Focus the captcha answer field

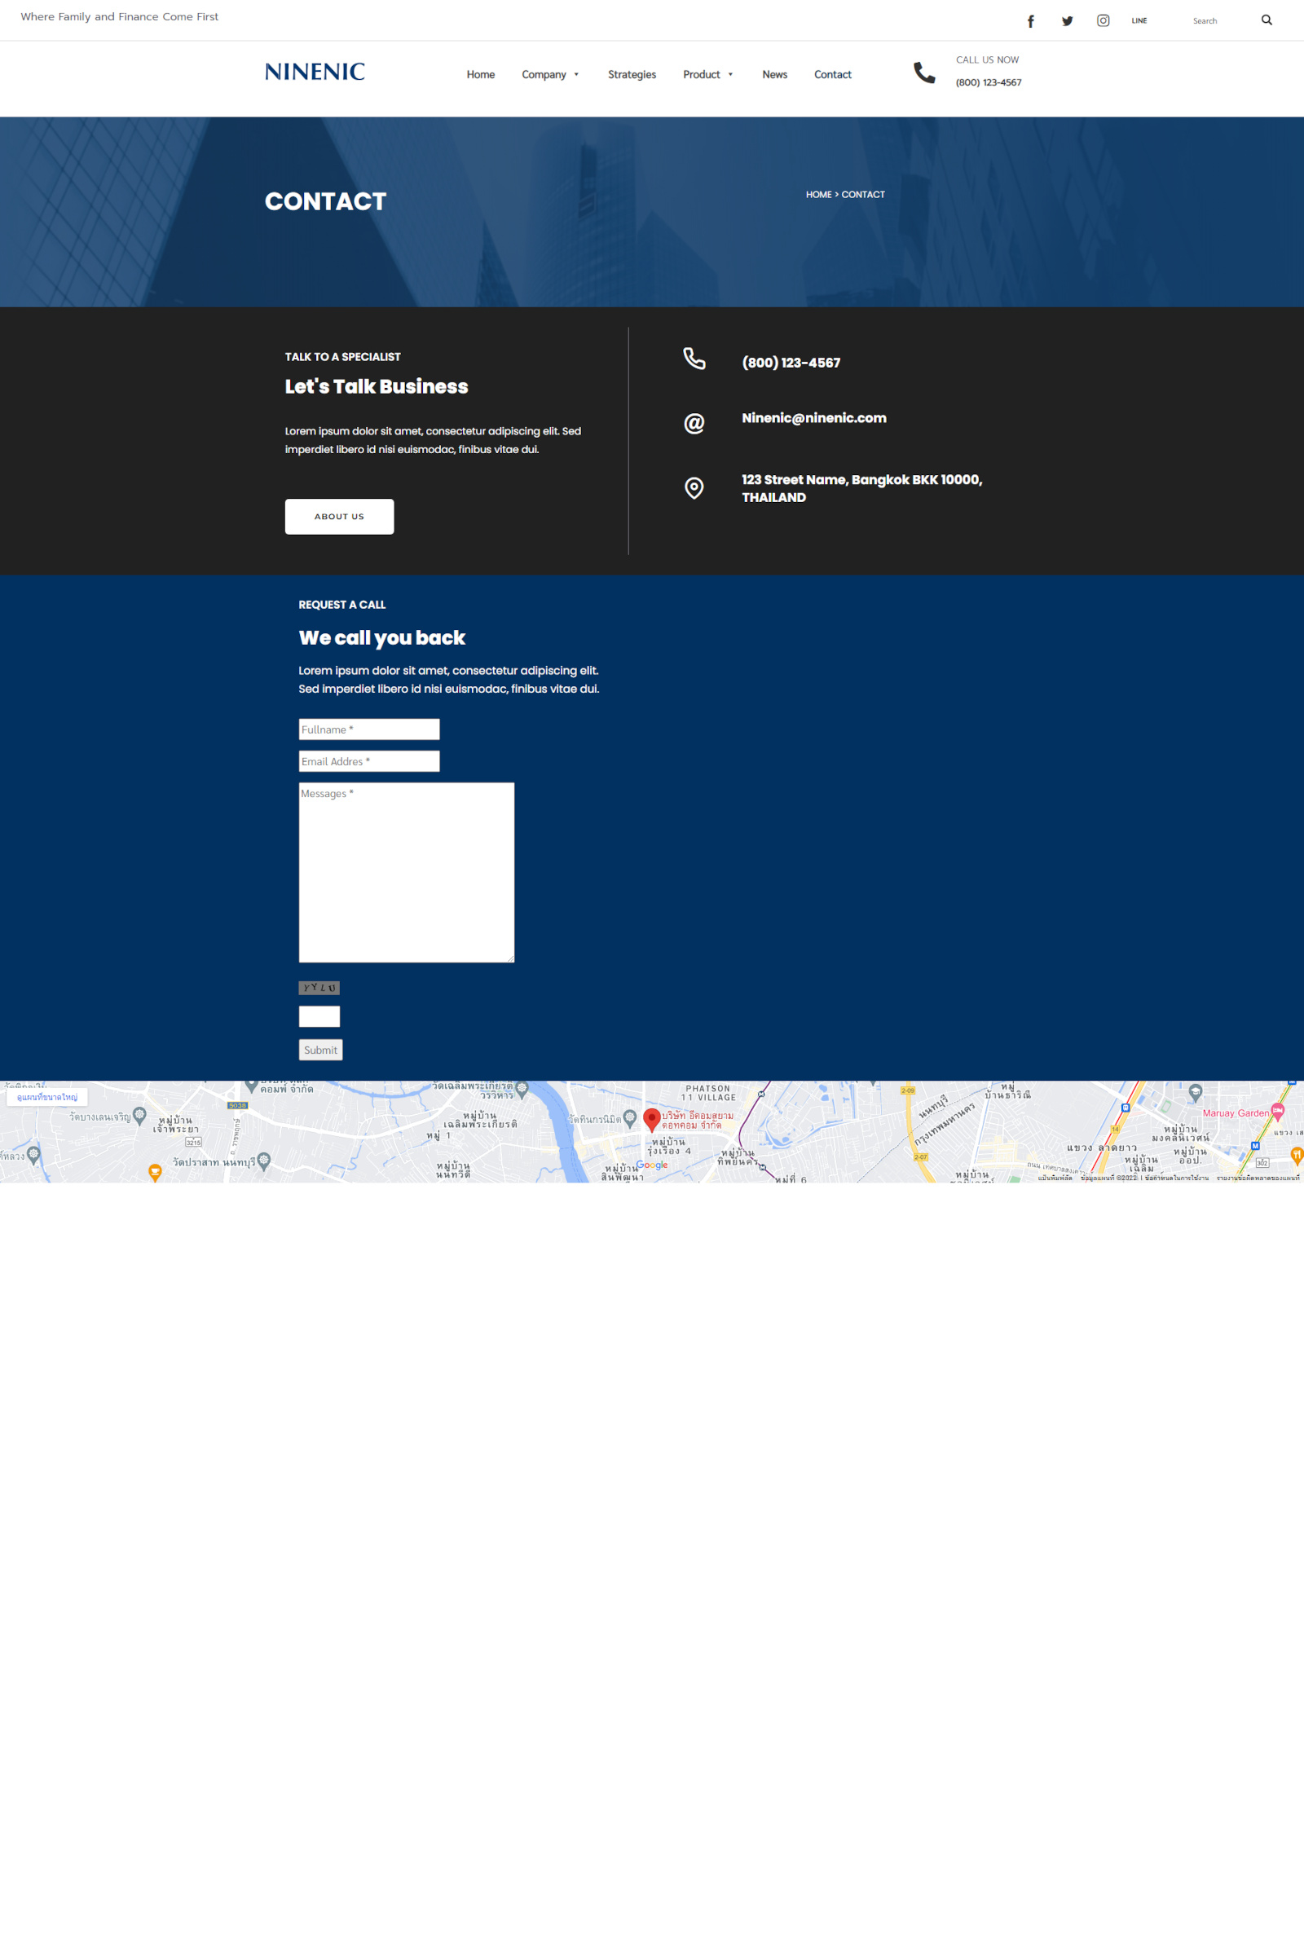coord(319,1016)
